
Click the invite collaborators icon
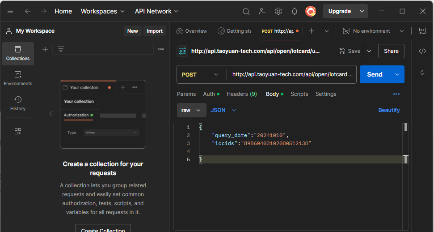[x=262, y=12]
